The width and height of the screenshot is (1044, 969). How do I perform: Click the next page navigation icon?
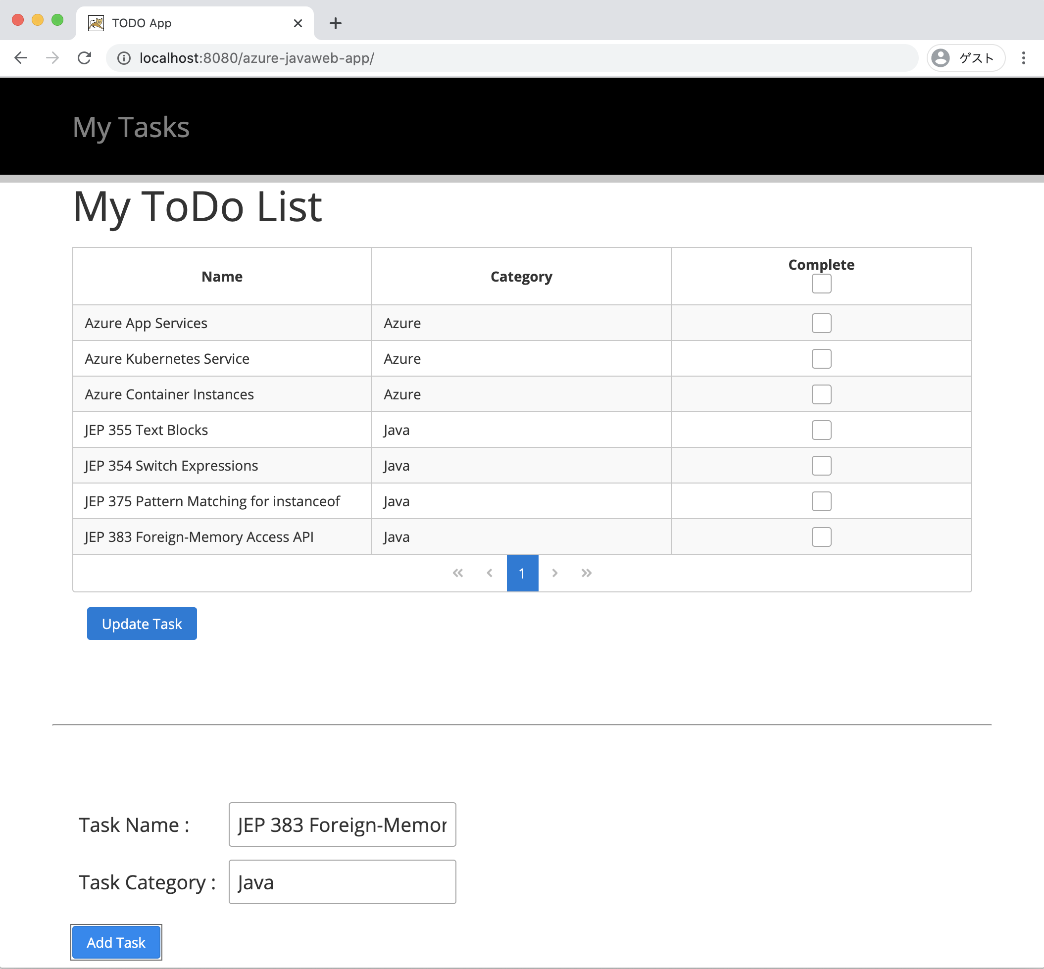[x=555, y=573]
